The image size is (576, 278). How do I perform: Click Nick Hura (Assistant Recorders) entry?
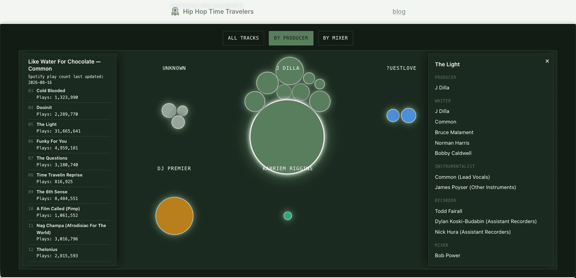tap(473, 232)
